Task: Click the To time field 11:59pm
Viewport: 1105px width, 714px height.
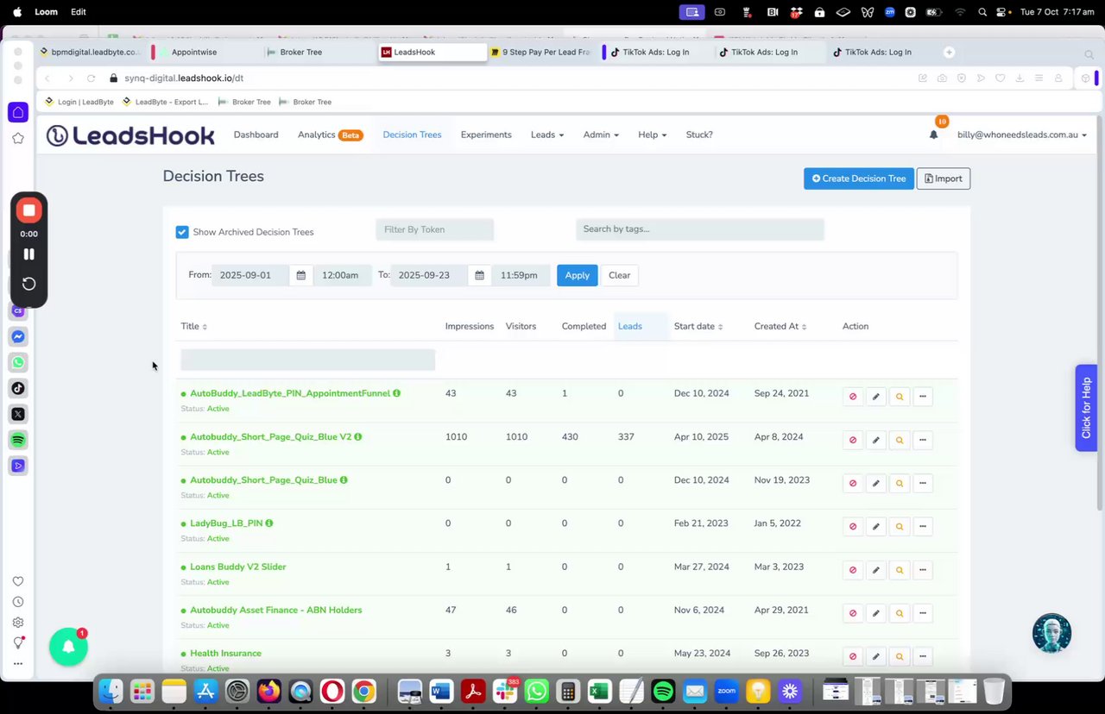Action: tap(521, 275)
